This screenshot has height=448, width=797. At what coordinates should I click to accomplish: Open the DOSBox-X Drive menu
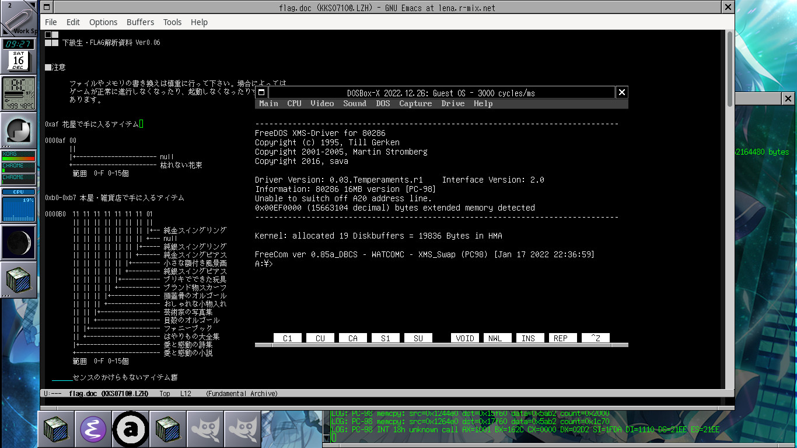click(x=453, y=104)
